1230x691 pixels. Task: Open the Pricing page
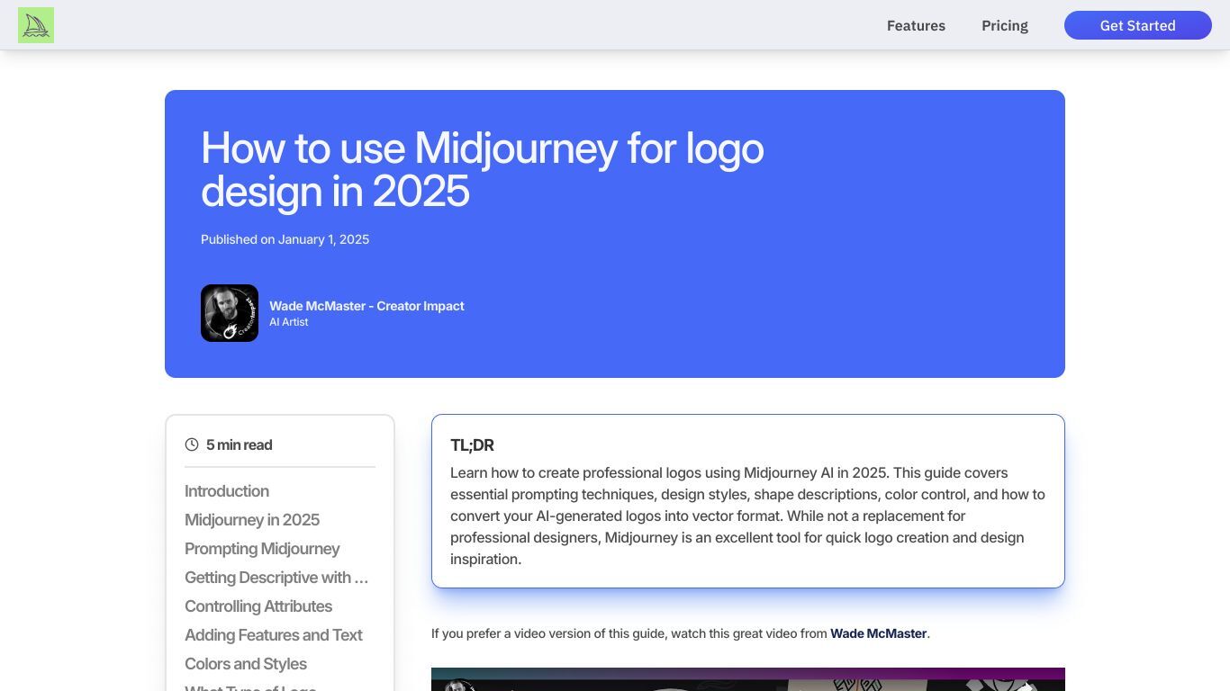coord(1005,25)
